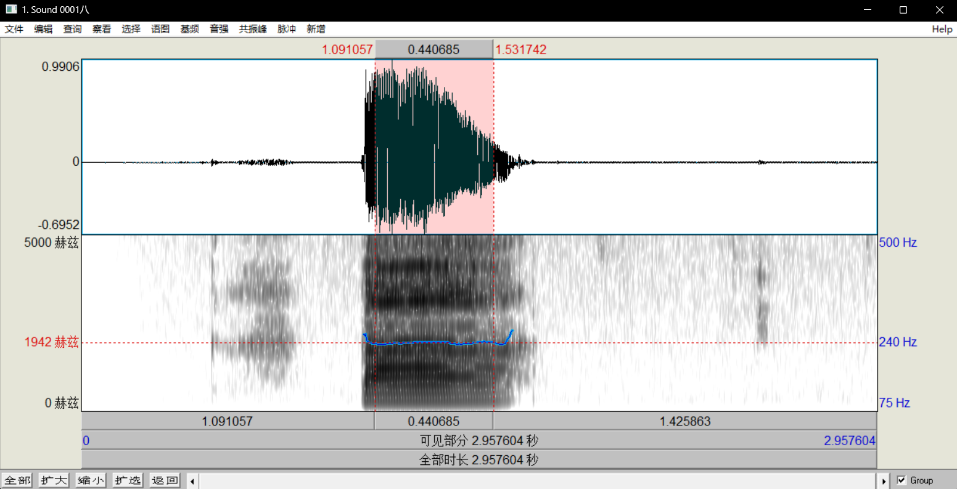This screenshot has height=489, width=957.
Task: Play the 1.425863 segment after the selection
Action: click(x=685, y=421)
